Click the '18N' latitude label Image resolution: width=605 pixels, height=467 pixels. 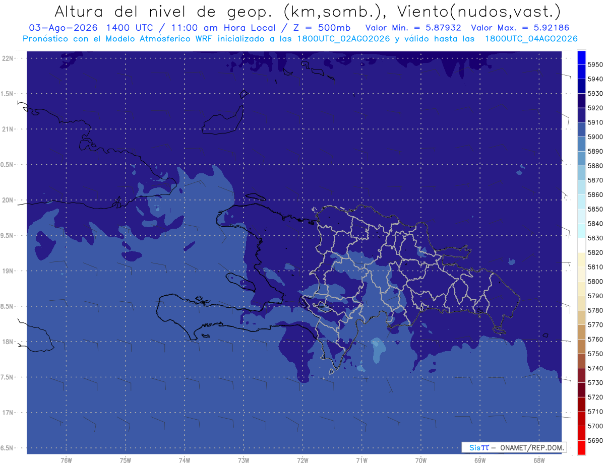point(9,342)
